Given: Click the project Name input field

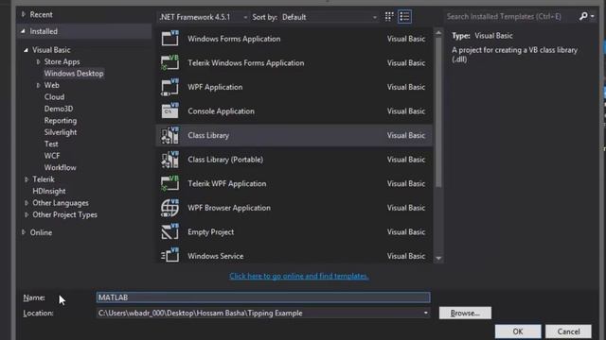Looking at the screenshot, I should click(x=263, y=297).
